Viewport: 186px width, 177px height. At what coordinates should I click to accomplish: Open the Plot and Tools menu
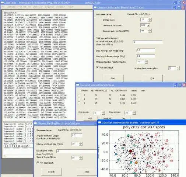pos(25,7)
